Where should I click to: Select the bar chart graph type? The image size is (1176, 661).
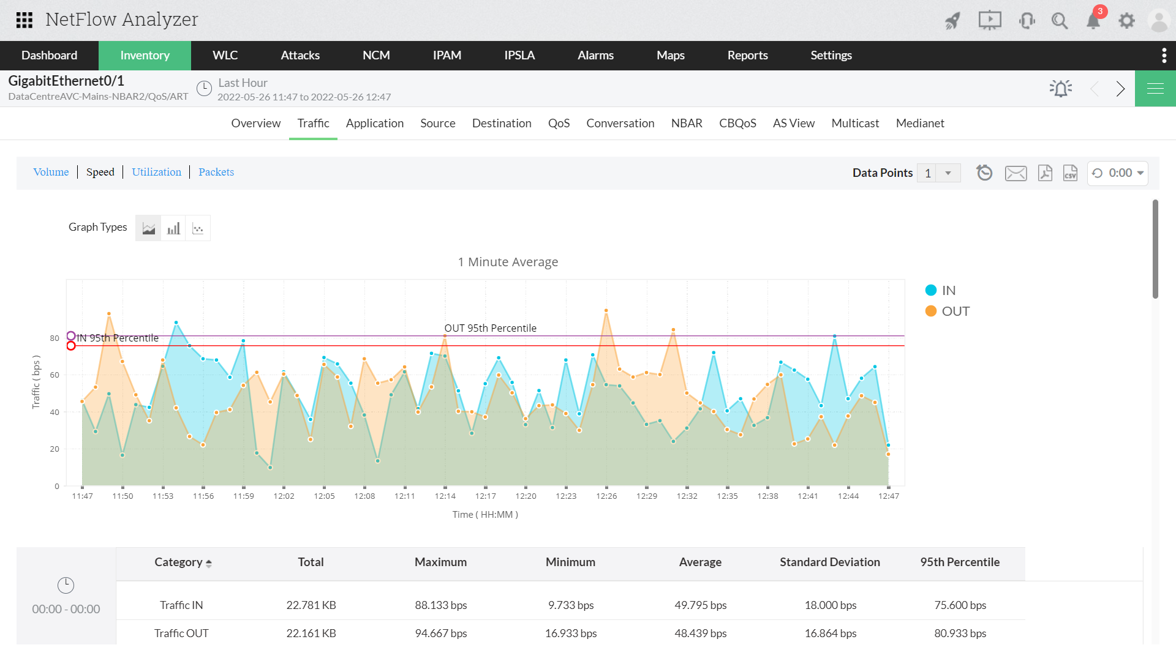tap(173, 228)
